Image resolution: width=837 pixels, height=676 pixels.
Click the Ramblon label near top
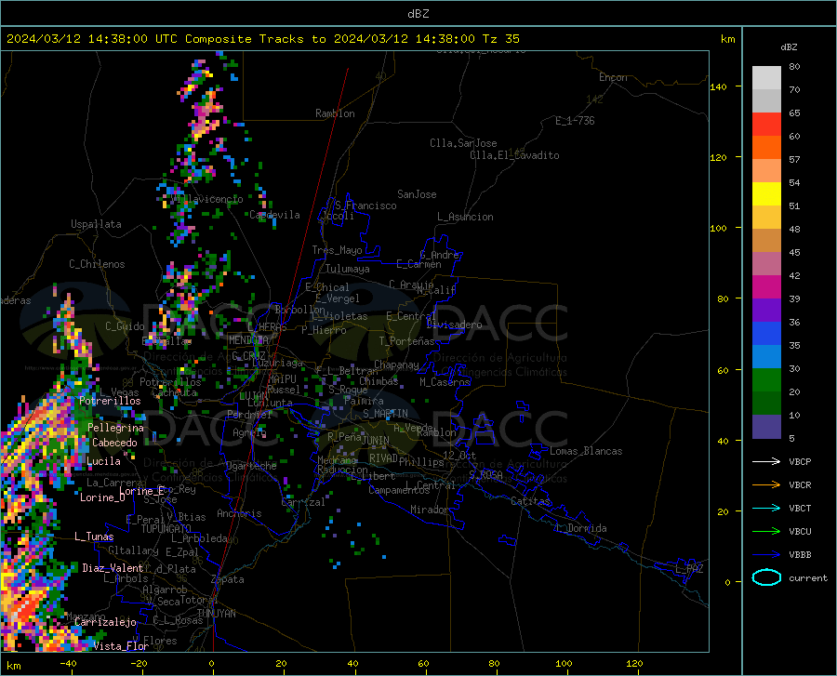pos(335,113)
